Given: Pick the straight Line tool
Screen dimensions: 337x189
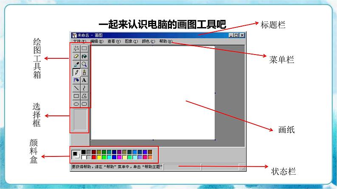Looking at the screenshot, I should 76,88.
